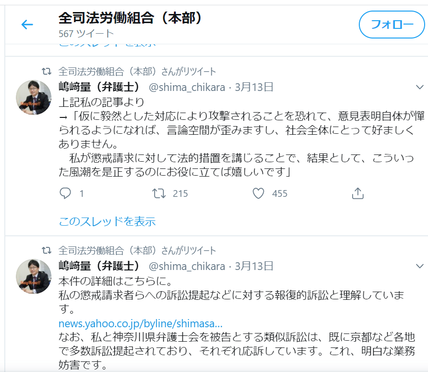Open @shima_chikara handle in first tweet
The height and width of the screenshot is (372, 428).
click(187, 87)
